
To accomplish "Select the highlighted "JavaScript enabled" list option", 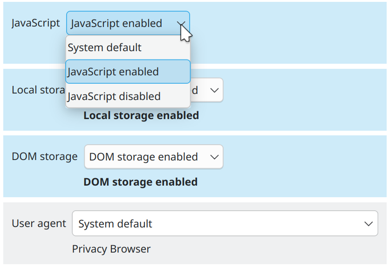I will [x=113, y=72].
